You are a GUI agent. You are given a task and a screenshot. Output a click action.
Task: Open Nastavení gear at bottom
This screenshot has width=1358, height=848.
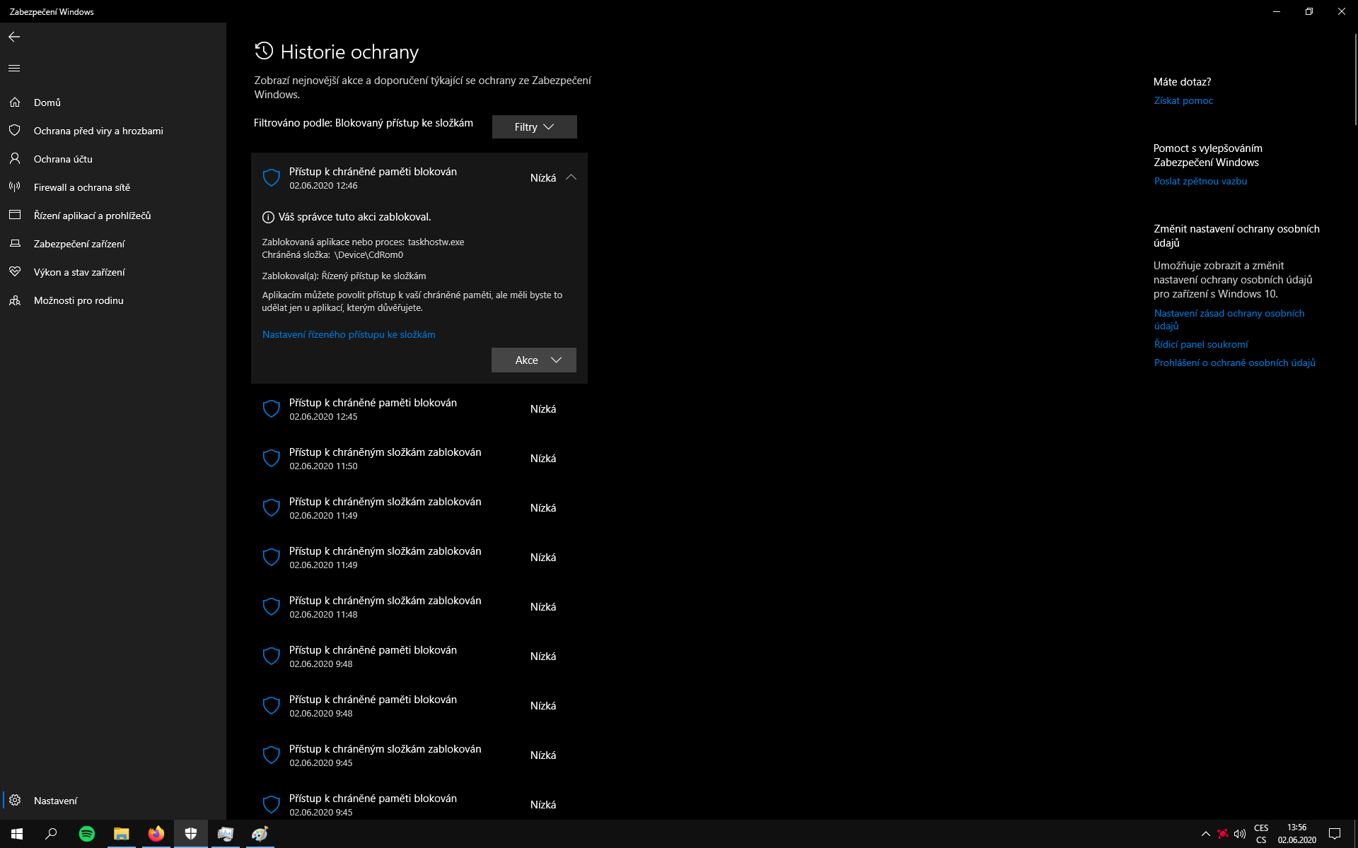[x=55, y=801]
